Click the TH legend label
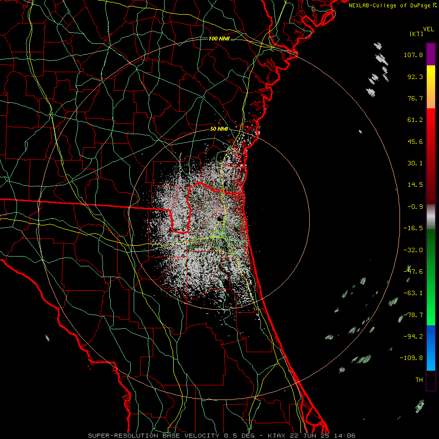Image resolution: width=439 pixels, height=439 pixels. tap(419, 380)
